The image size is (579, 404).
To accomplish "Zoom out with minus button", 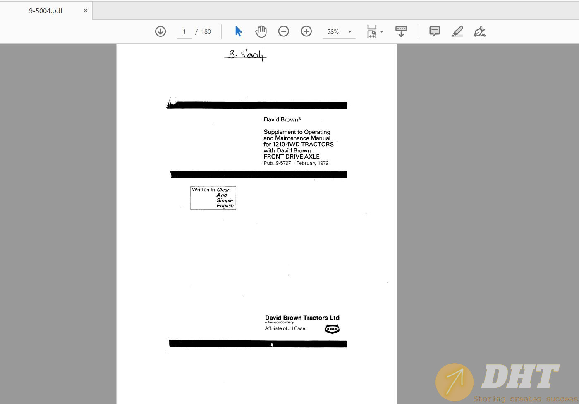I will tap(284, 31).
